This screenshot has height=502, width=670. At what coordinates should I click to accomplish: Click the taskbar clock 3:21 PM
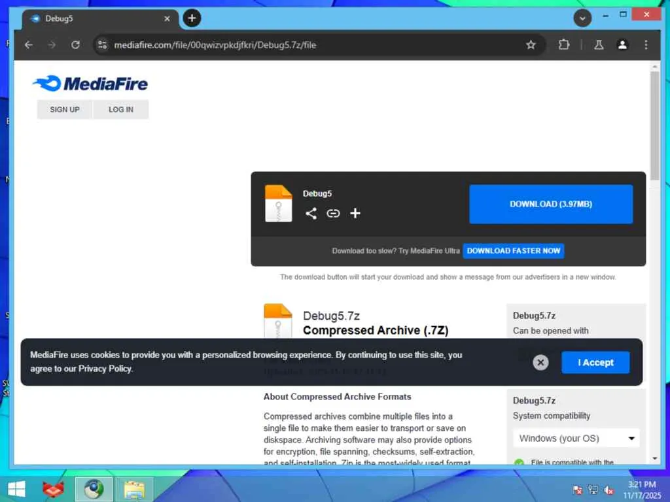click(642, 484)
